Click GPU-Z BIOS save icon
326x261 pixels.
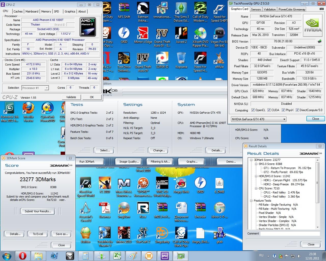(319, 41)
